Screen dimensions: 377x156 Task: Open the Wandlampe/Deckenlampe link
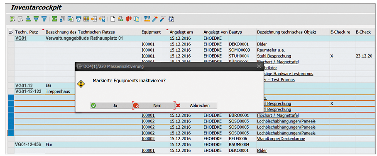[x=281, y=139]
